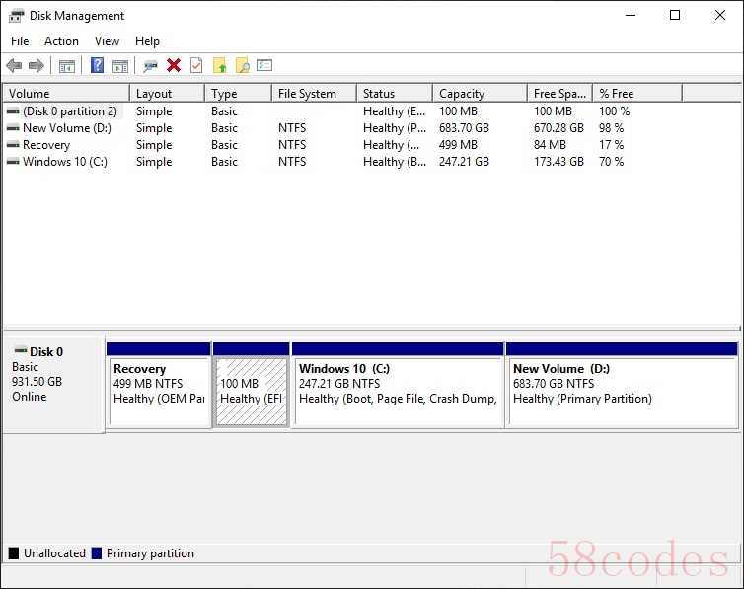Select the New Volume (D:) partition block
Viewport: 744px width, 589px height.
click(x=622, y=386)
